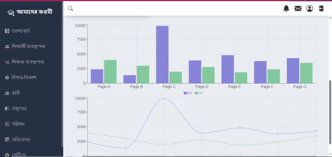Click the গ্রন্থাগার book icon
The height and width of the screenshot is (157, 332).
coord(7,109)
